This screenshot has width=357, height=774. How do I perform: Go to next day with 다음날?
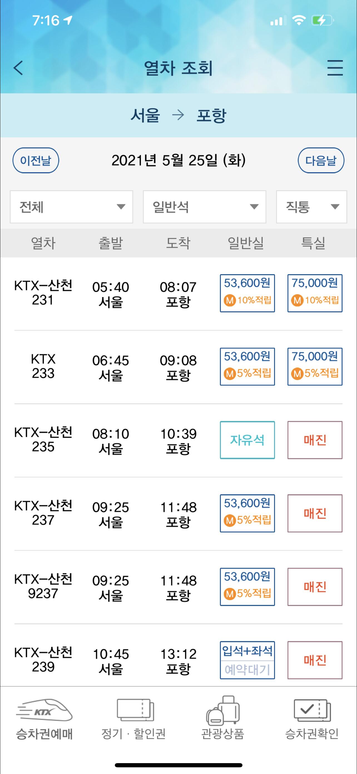click(321, 160)
